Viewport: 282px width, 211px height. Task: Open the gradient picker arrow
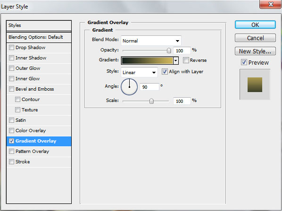(x=176, y=61)
